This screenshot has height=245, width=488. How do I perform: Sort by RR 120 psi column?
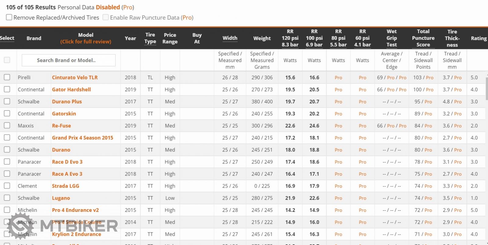click(x=290, y=38)
